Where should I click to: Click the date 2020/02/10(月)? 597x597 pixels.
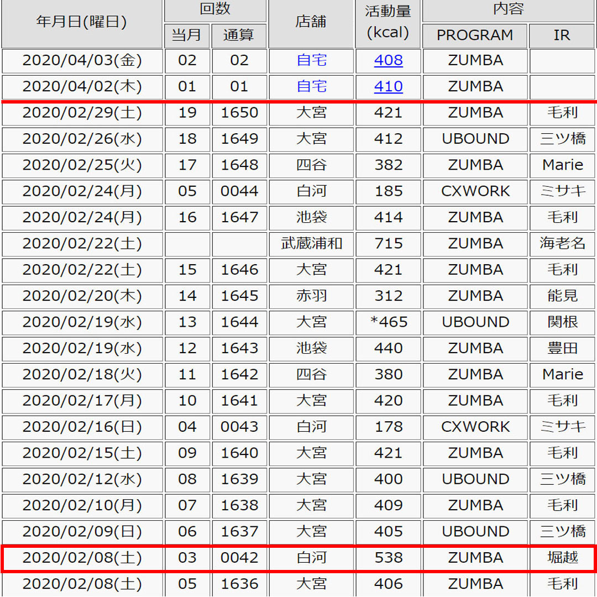pyautogui.click(x=82, y=506)
